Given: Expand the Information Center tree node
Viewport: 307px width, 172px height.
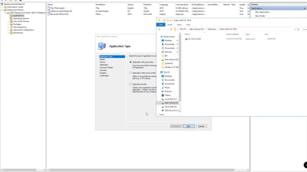Looking at the screenshot, I should [2, 7].
